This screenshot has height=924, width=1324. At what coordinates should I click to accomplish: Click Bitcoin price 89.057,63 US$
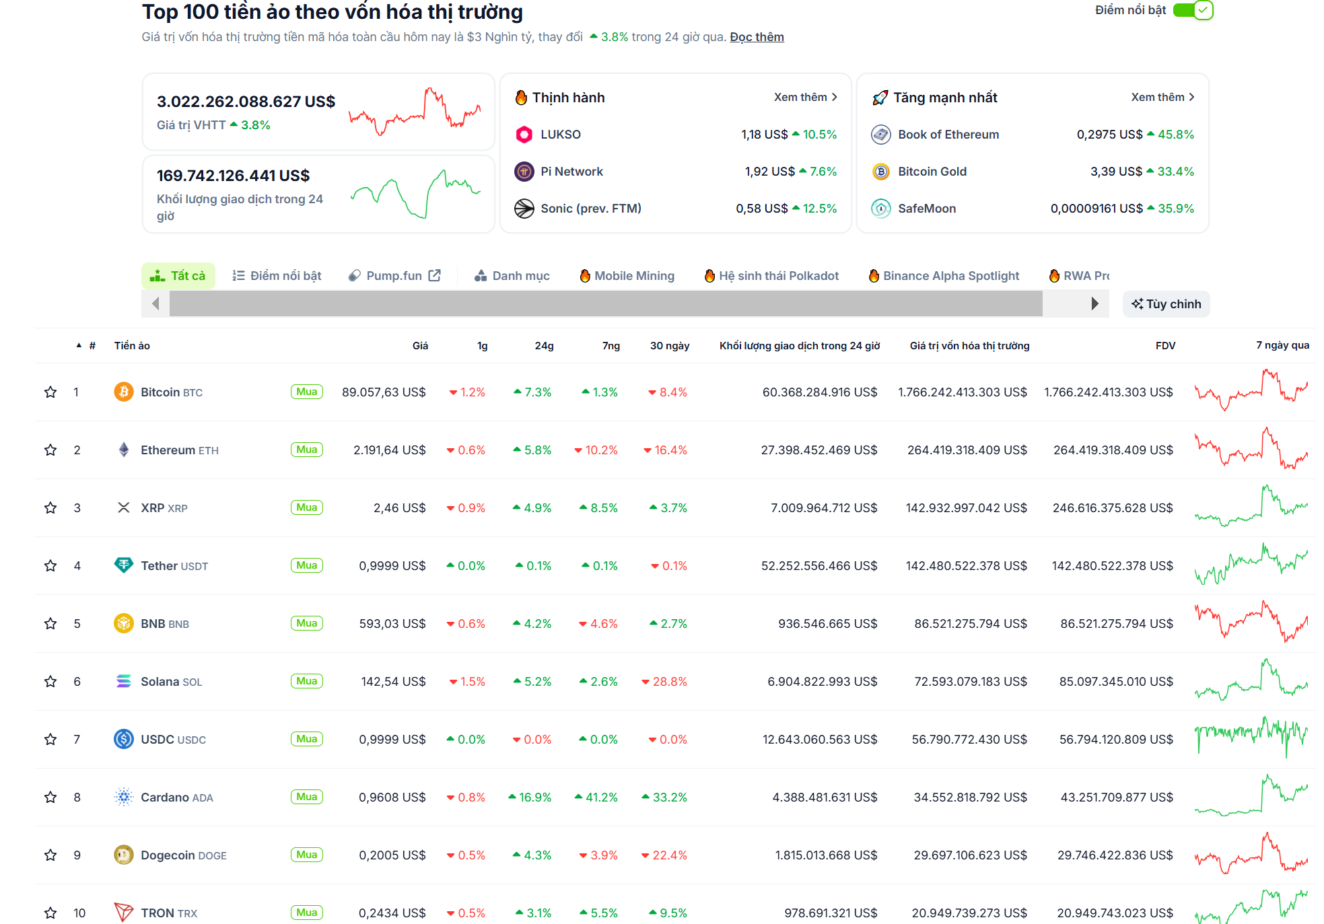click(384, 392)
